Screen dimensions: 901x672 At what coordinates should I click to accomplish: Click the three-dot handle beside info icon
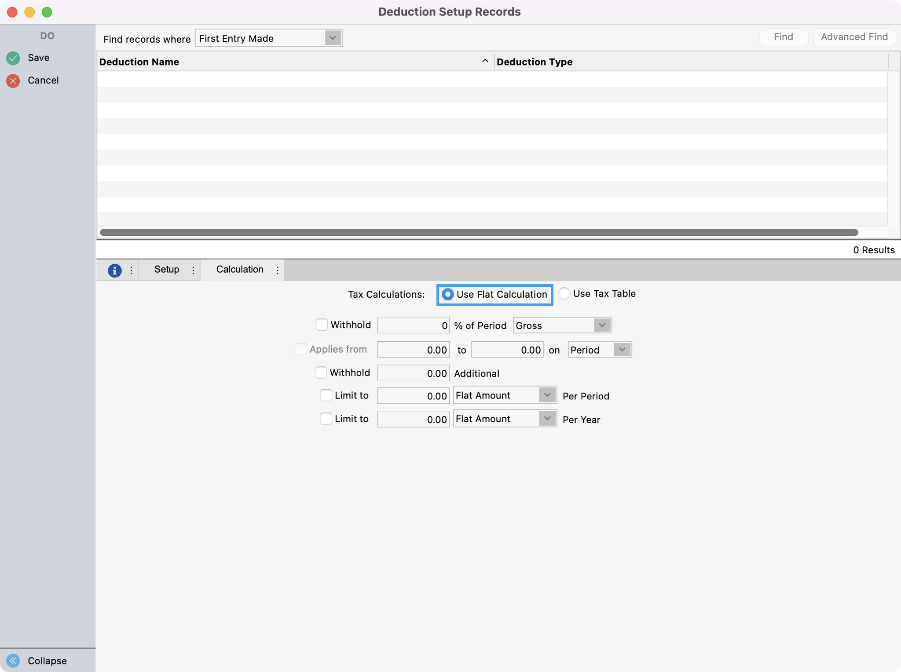131,270
